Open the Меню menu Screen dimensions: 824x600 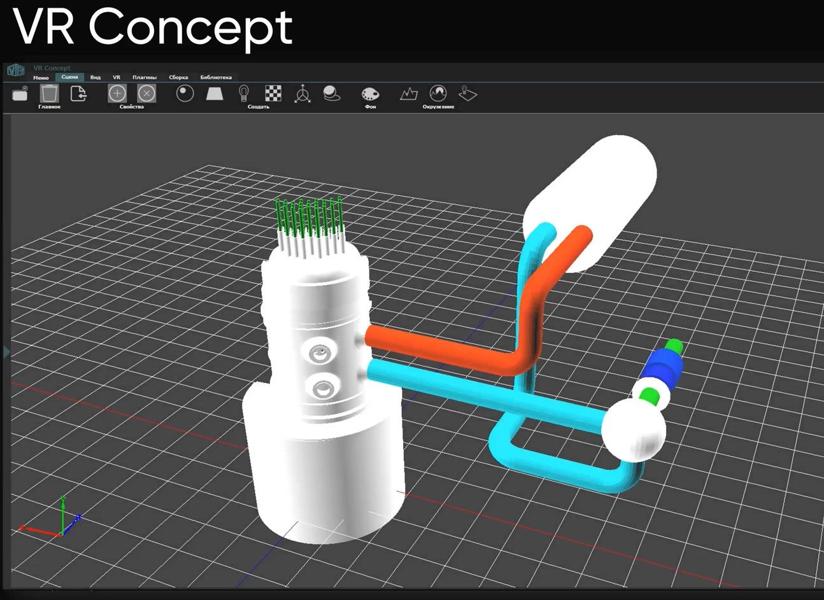[x=41, y=78]
